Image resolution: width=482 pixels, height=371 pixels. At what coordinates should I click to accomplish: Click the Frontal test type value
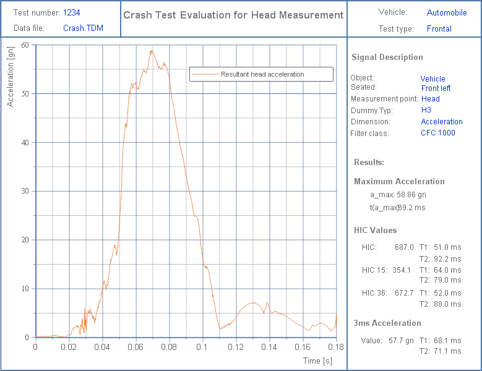(x=439, y=28)
